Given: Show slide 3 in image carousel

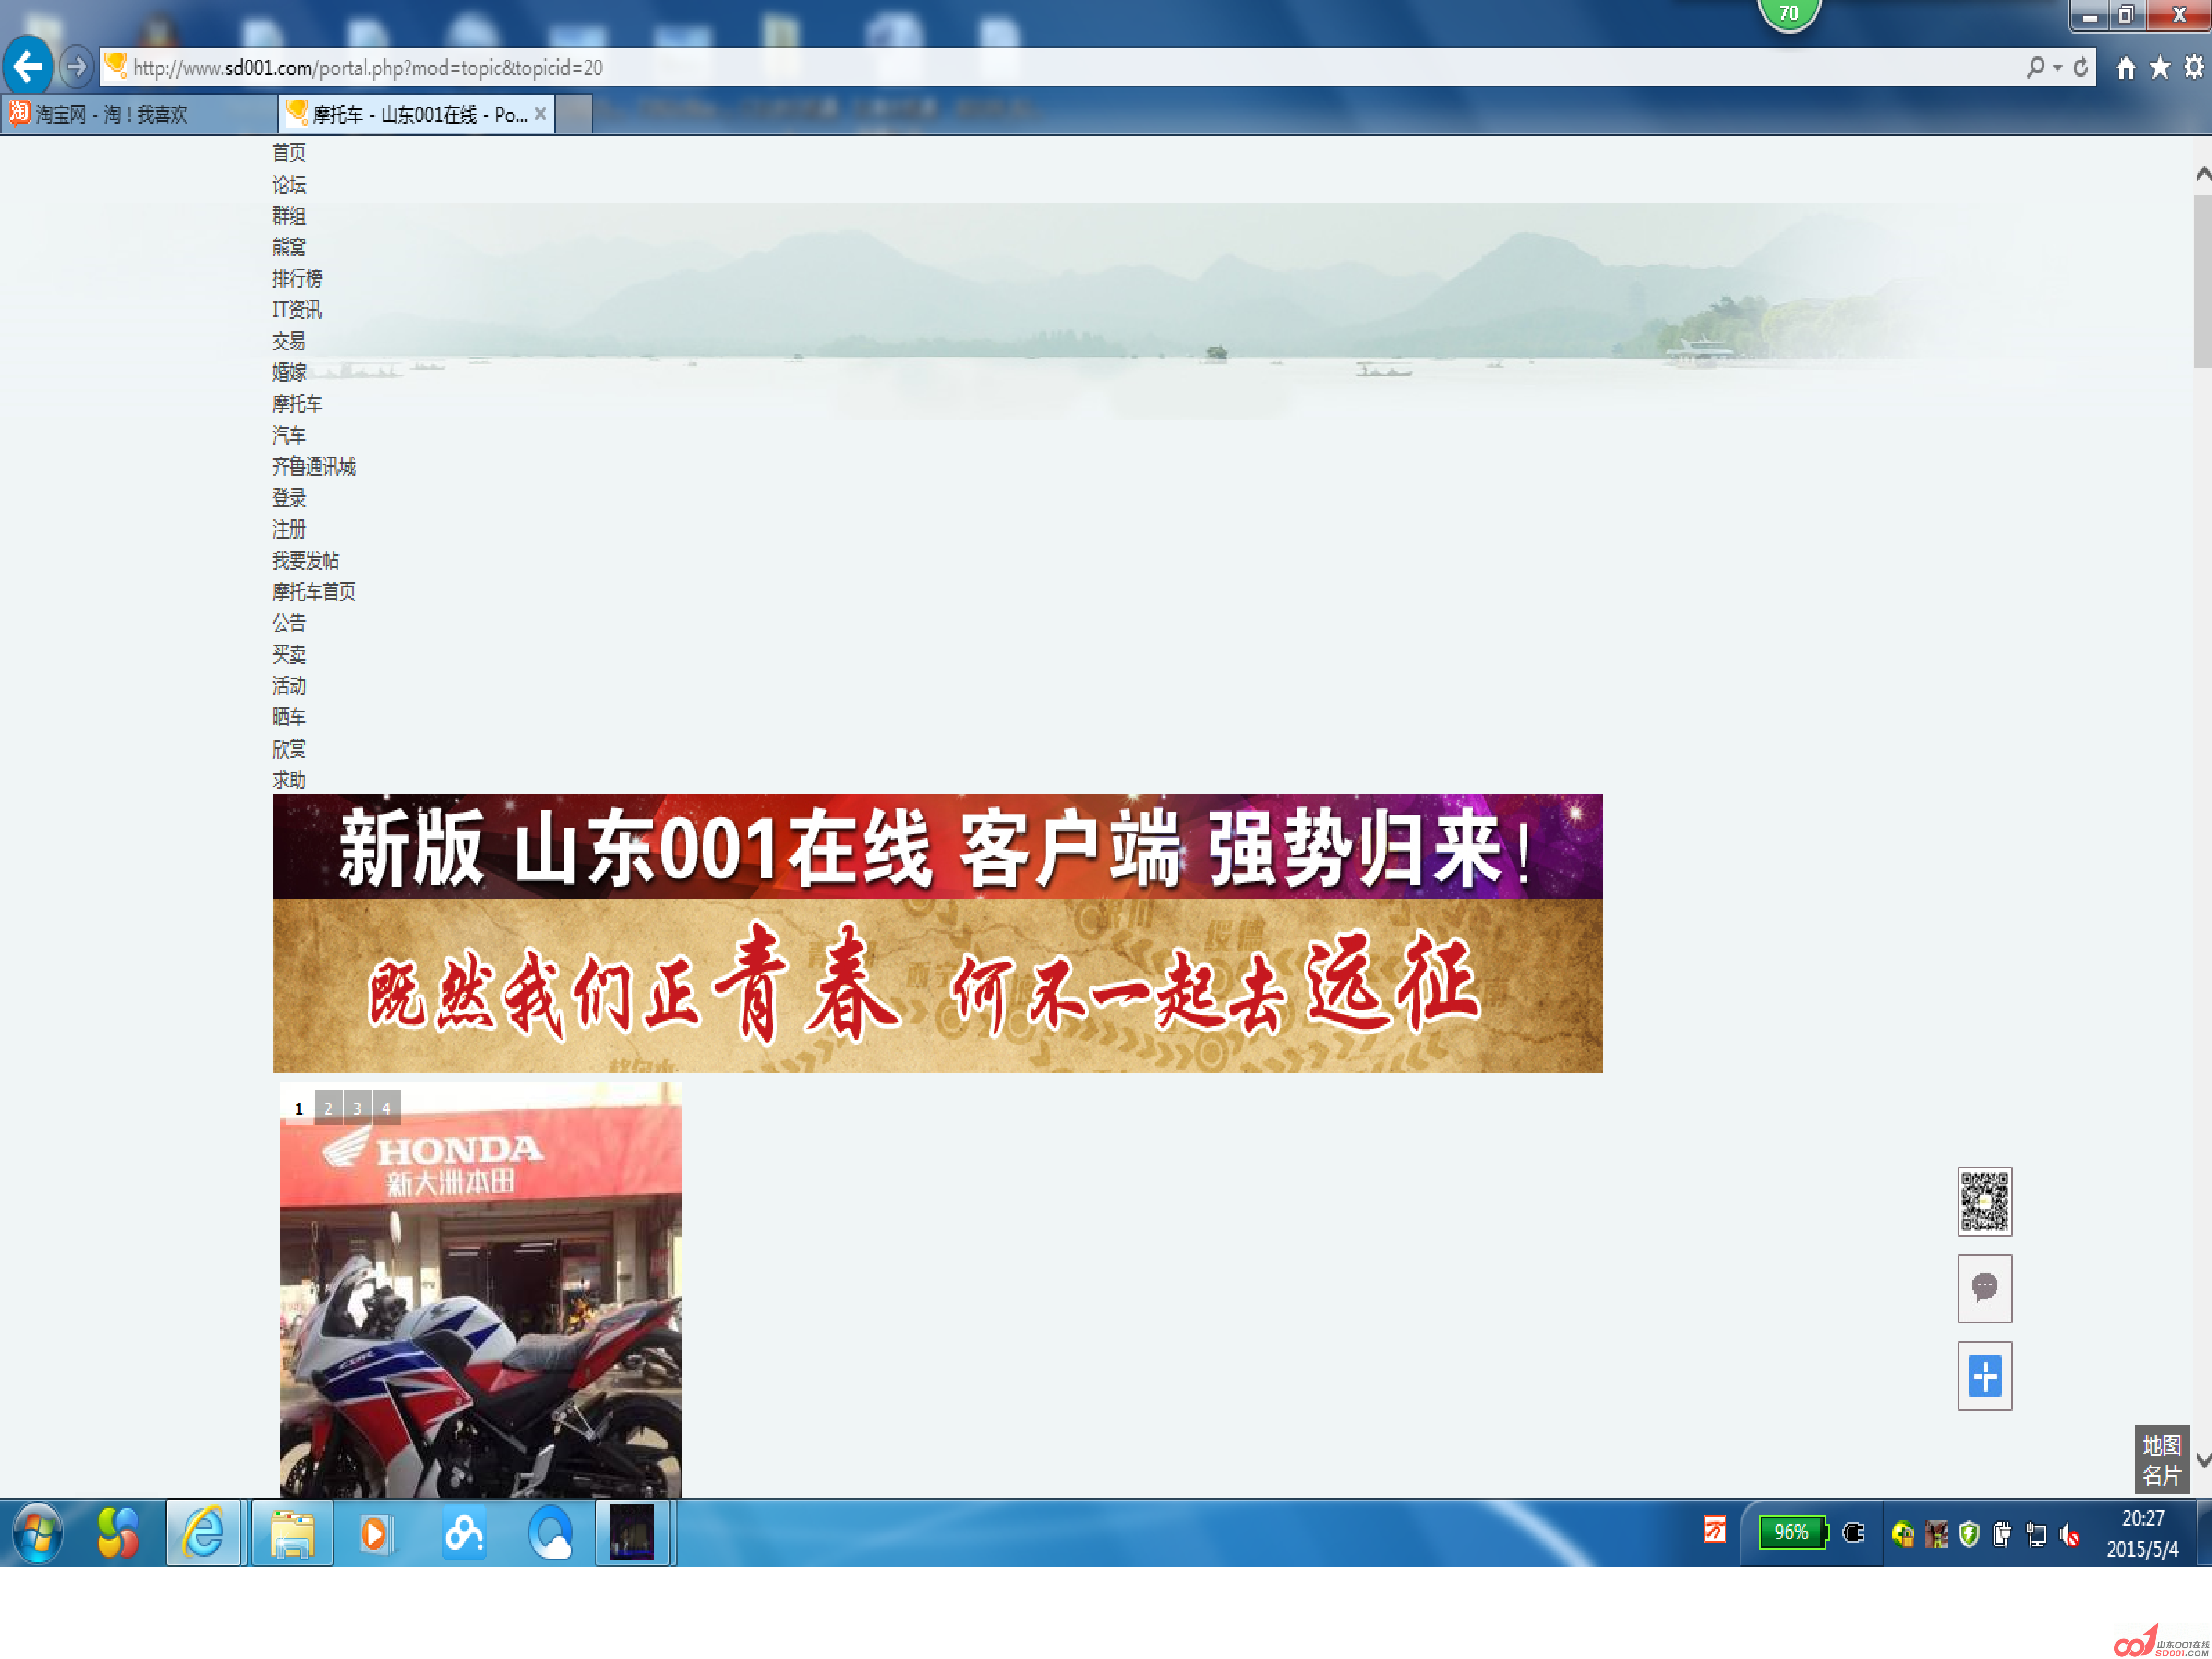Looking at the screenshot, I should (357, 1108).
